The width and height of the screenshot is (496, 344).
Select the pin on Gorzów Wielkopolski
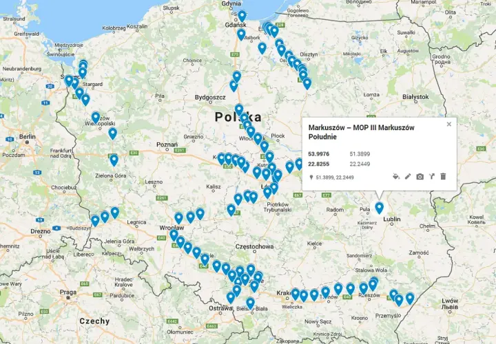(96, 118)
